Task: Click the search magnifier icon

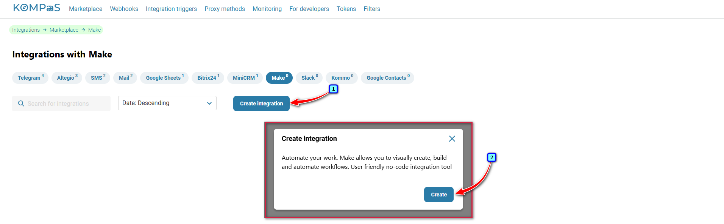Action: (21, 104)
